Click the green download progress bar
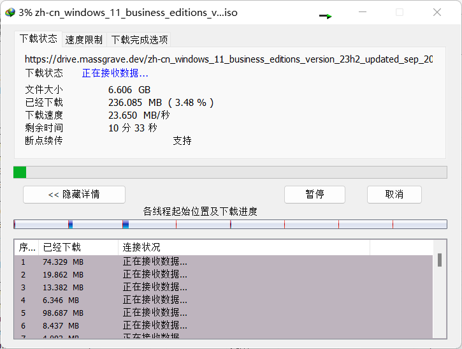Viewport: 462px width, 349px height. [x=230, y=172]
